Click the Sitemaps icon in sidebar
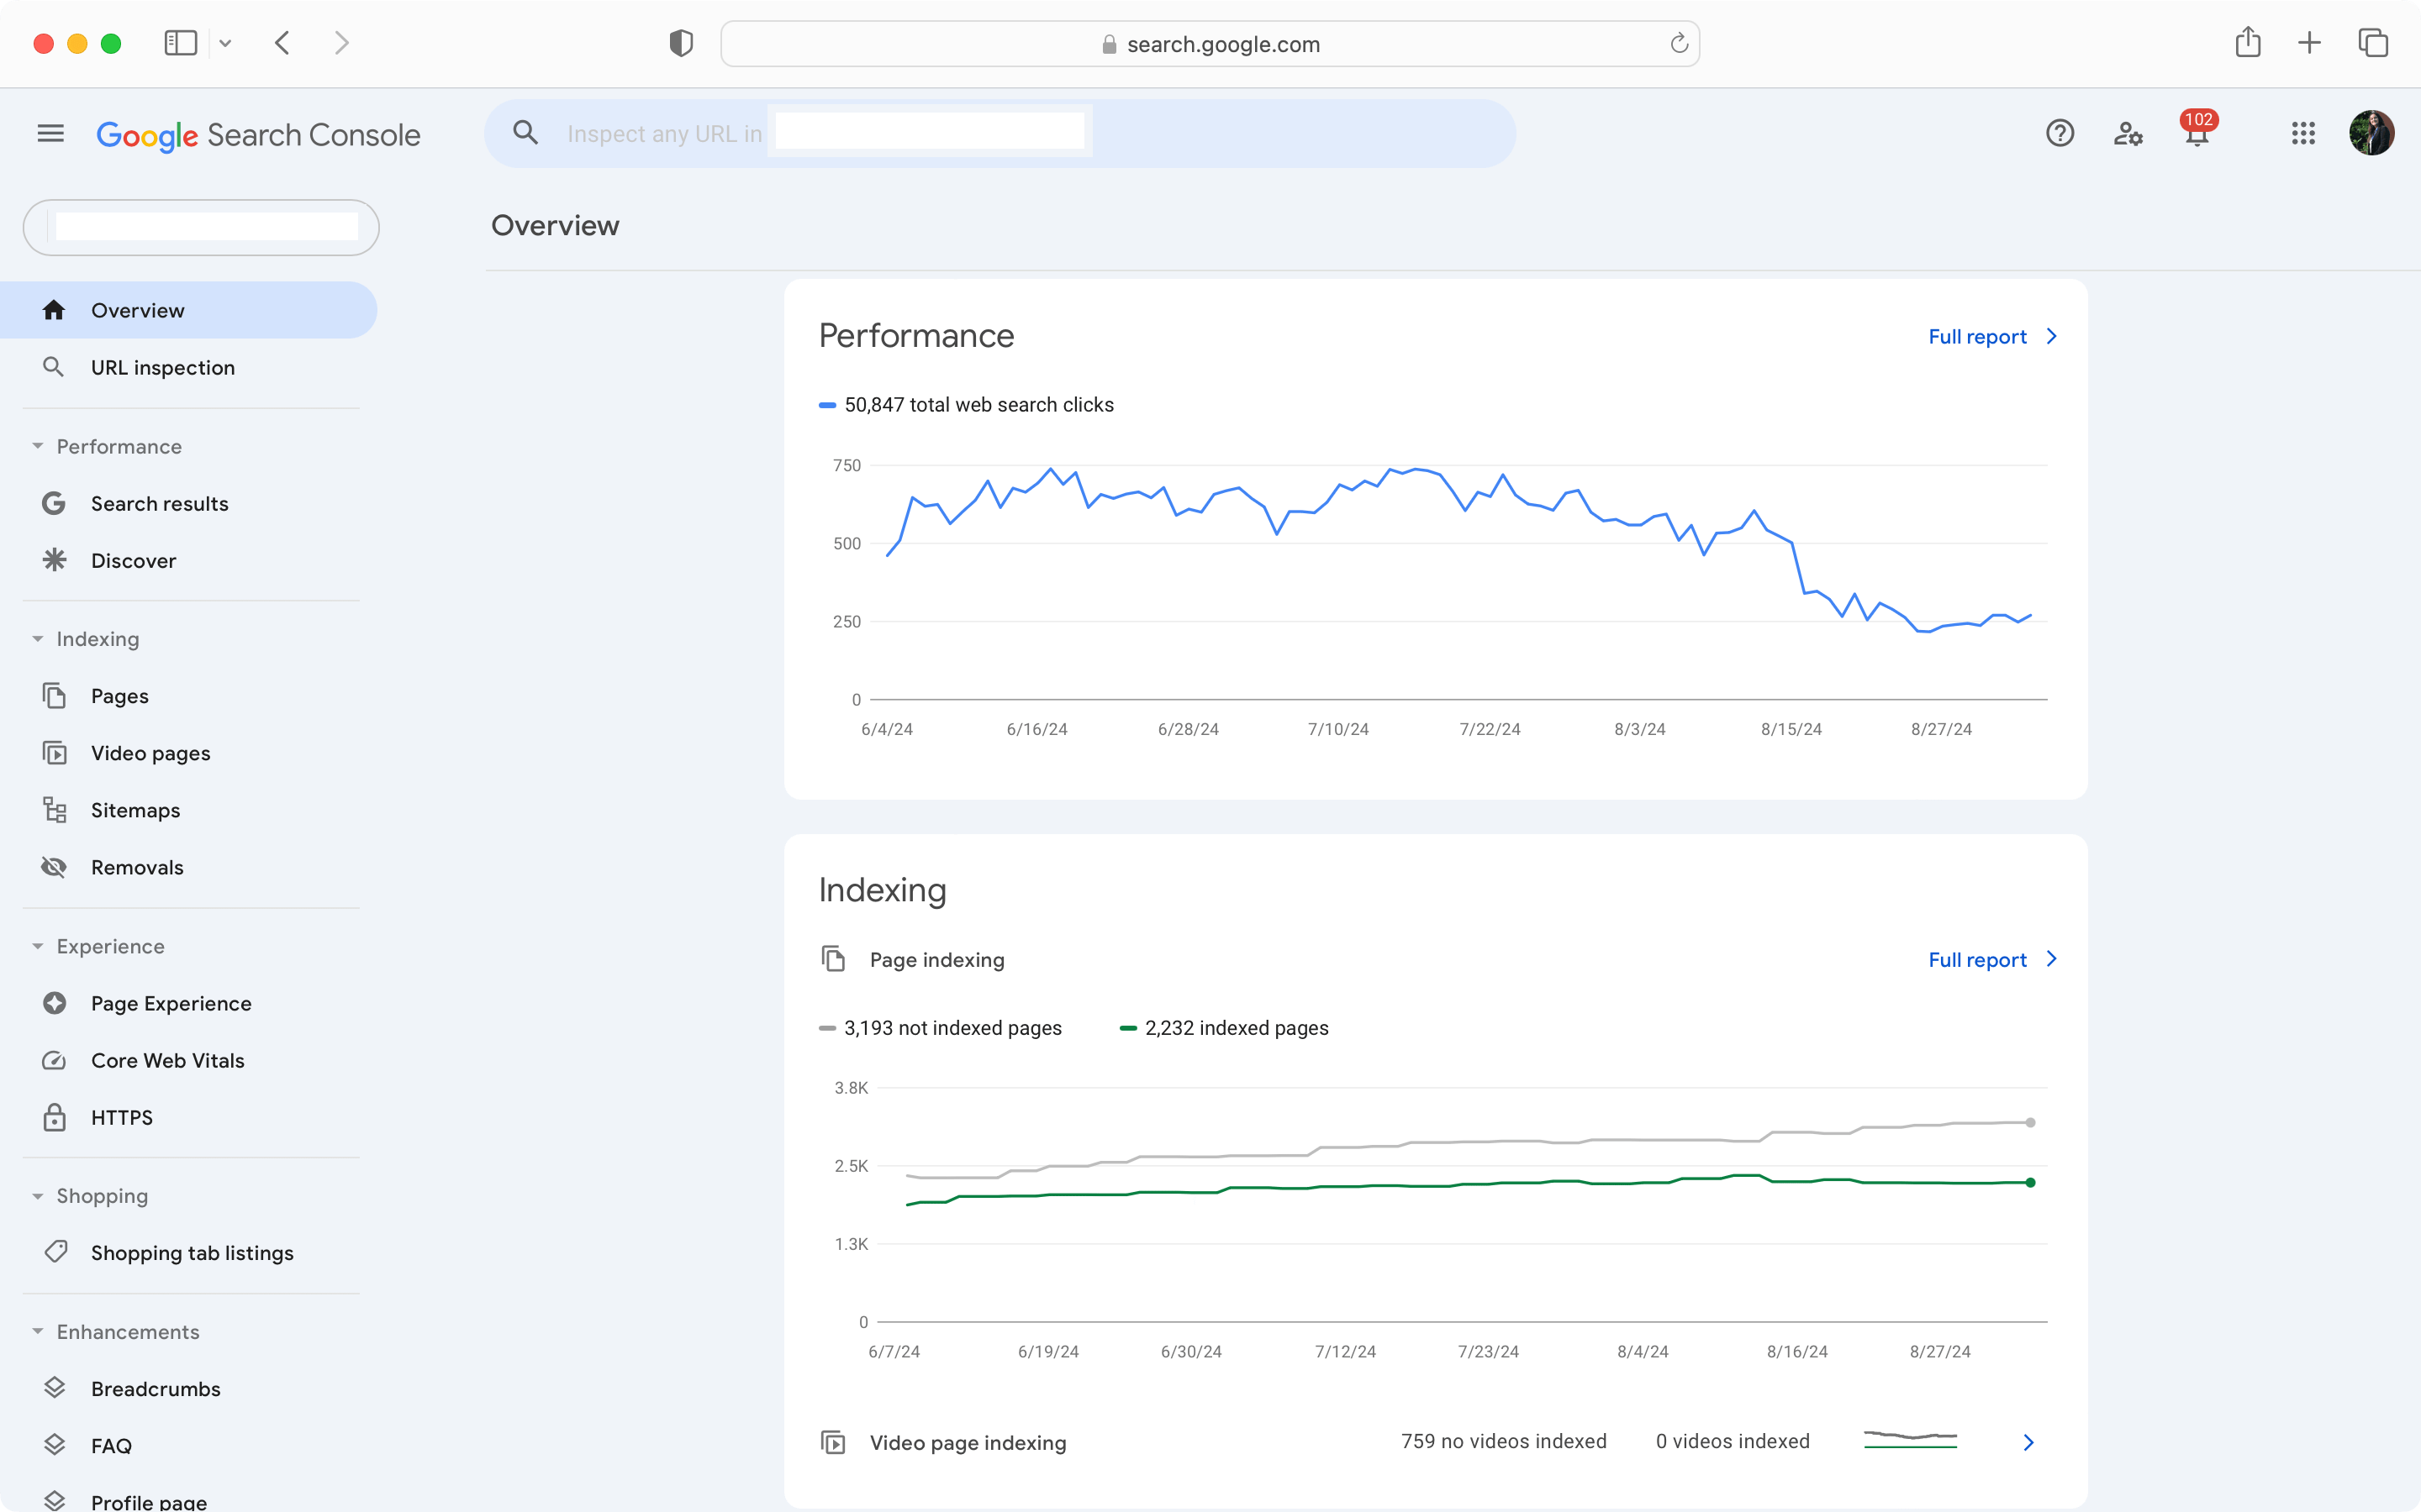2421x1512 pixels. [x=54, y=808]
